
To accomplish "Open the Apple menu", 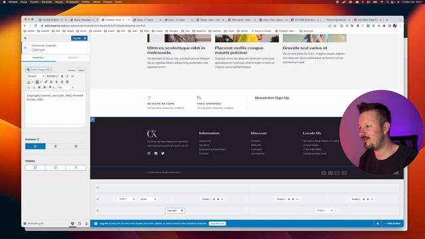I will click(x=4, y=2).
